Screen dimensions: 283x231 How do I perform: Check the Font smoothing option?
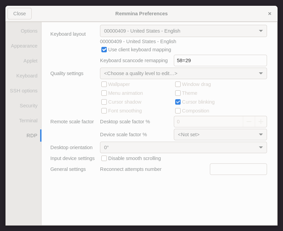[x=104, y=111]
